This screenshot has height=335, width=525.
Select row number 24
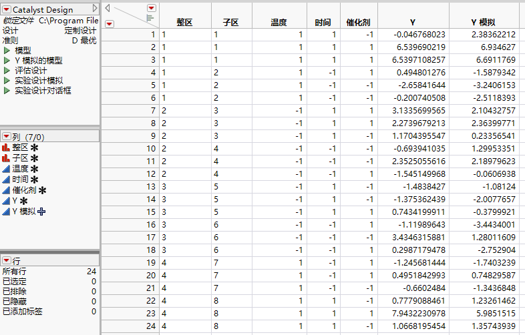click(x=151, y=326)
